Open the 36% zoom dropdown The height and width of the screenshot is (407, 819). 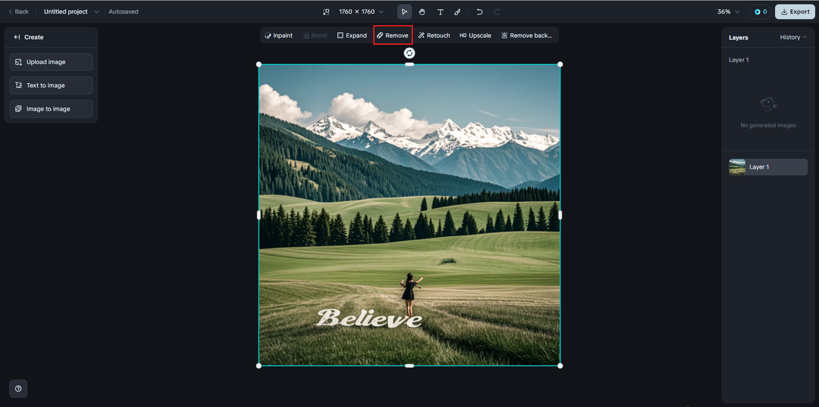(x=728, y=12)
